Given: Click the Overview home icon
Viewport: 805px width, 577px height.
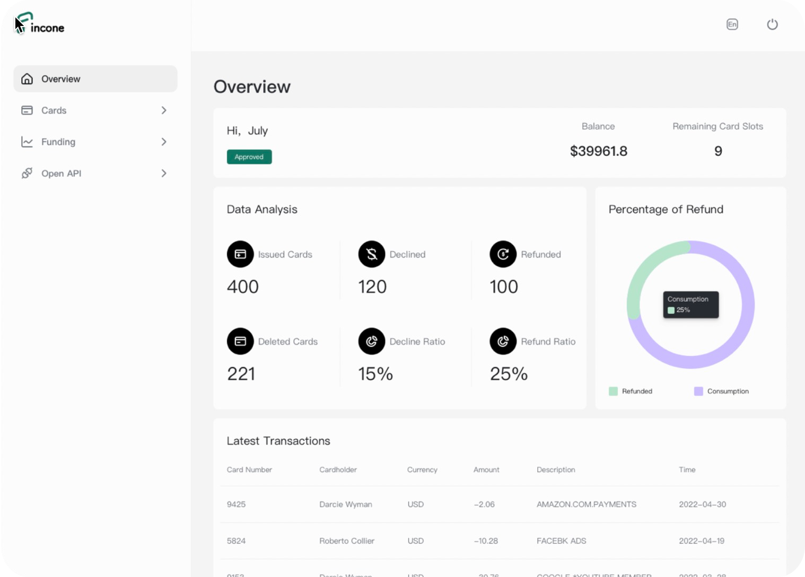Looking at the screenshot, I should (27, 79).
